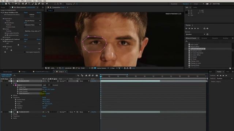Click Tracker analyze backward button

pos(220,76)
